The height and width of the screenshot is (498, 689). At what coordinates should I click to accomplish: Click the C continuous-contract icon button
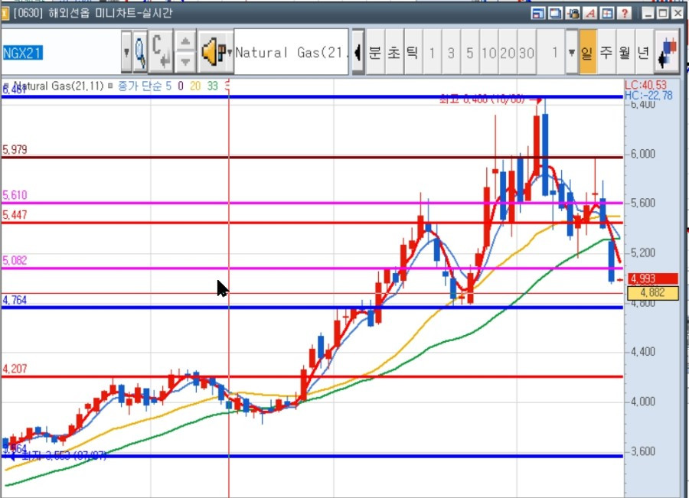tap(161, 52)
